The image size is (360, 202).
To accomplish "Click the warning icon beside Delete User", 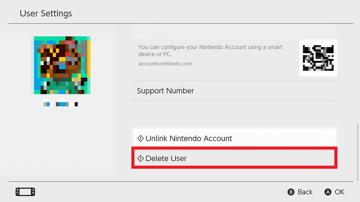I will pos(141,158).
